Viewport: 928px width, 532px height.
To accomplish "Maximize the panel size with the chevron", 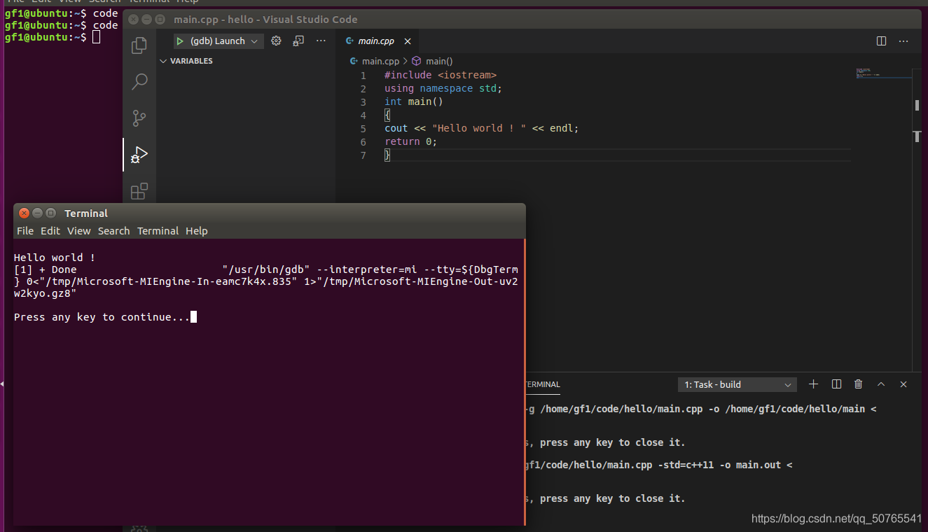I will click(x=881, y=384).
